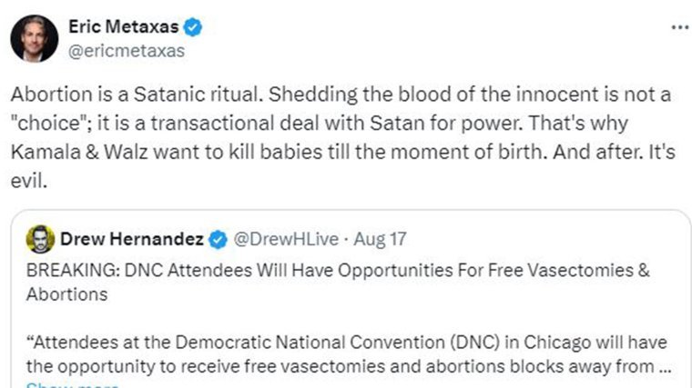Click the "Attendees at the Democratic National Convention" line
The image size is (692, 388).
click(345, 342)
